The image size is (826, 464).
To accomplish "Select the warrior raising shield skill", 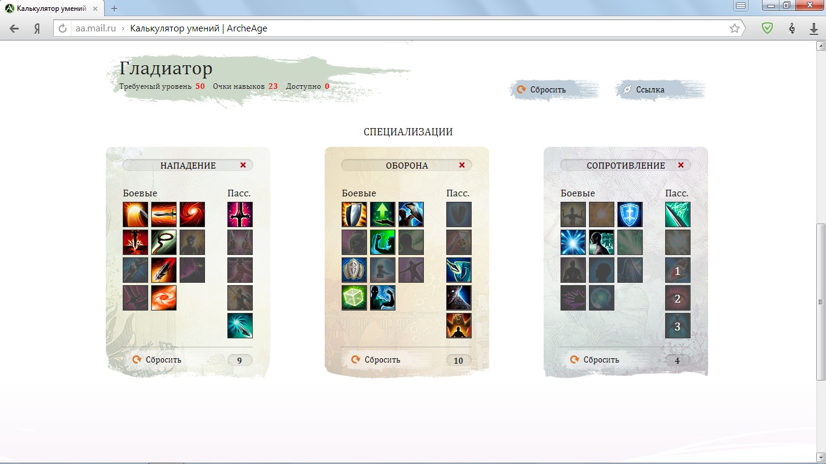I will coord(411,214).
